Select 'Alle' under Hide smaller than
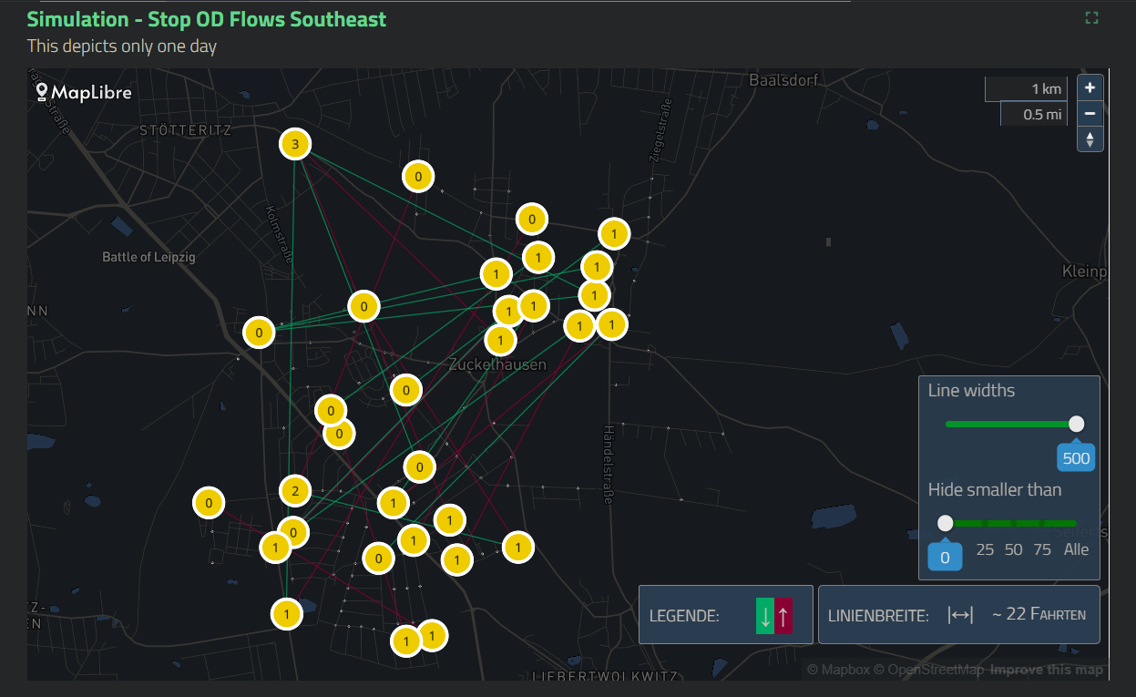The height and width of the screenshot is (697, 1136). (x=1076, y=549)
